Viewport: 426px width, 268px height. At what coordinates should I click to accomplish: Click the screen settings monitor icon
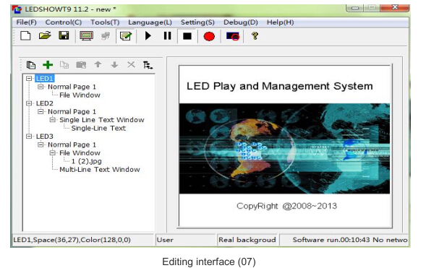pos(86,36)
